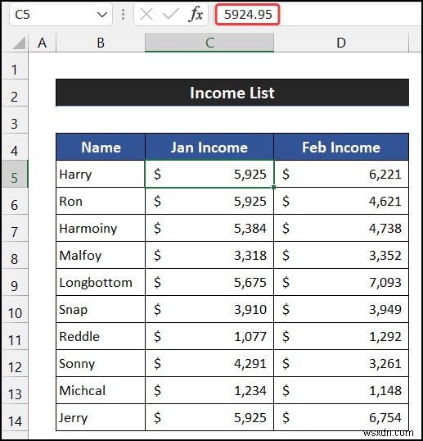The width and height of the screenshot is (423, 441).
Task: Select the column B header
Action: point(101,43)
